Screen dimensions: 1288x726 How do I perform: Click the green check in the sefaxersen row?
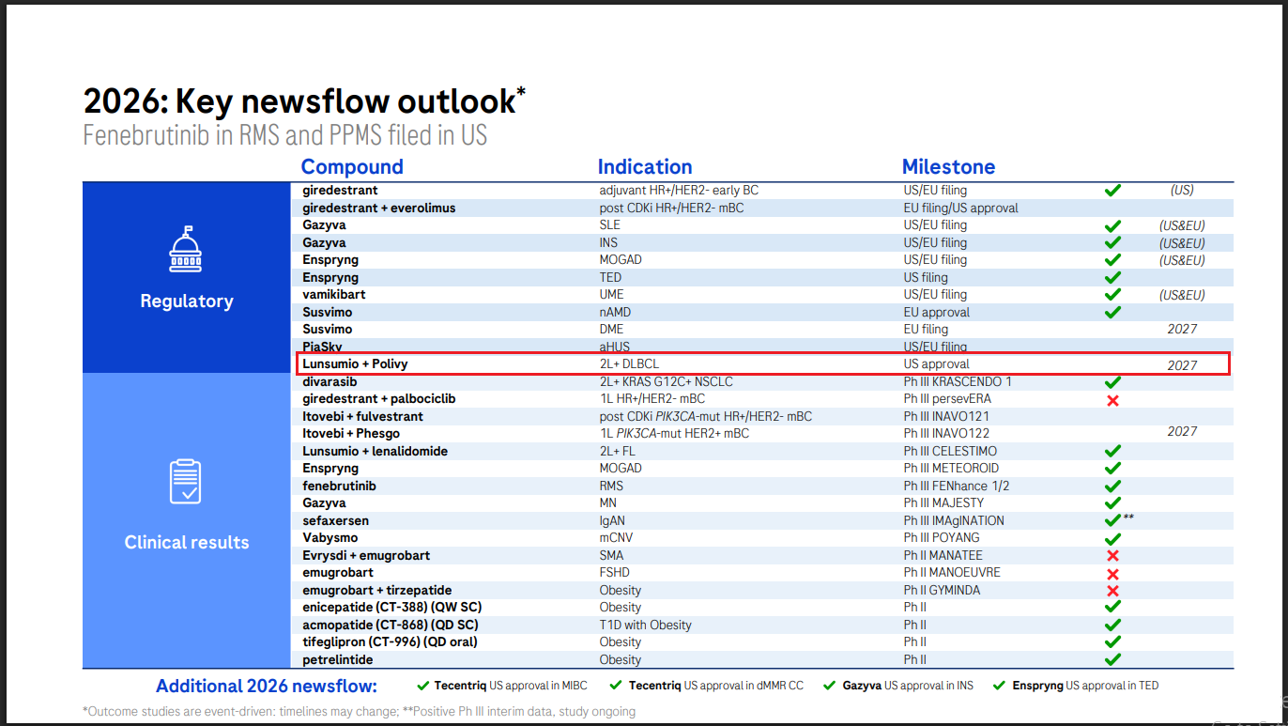coord(1112,521)
